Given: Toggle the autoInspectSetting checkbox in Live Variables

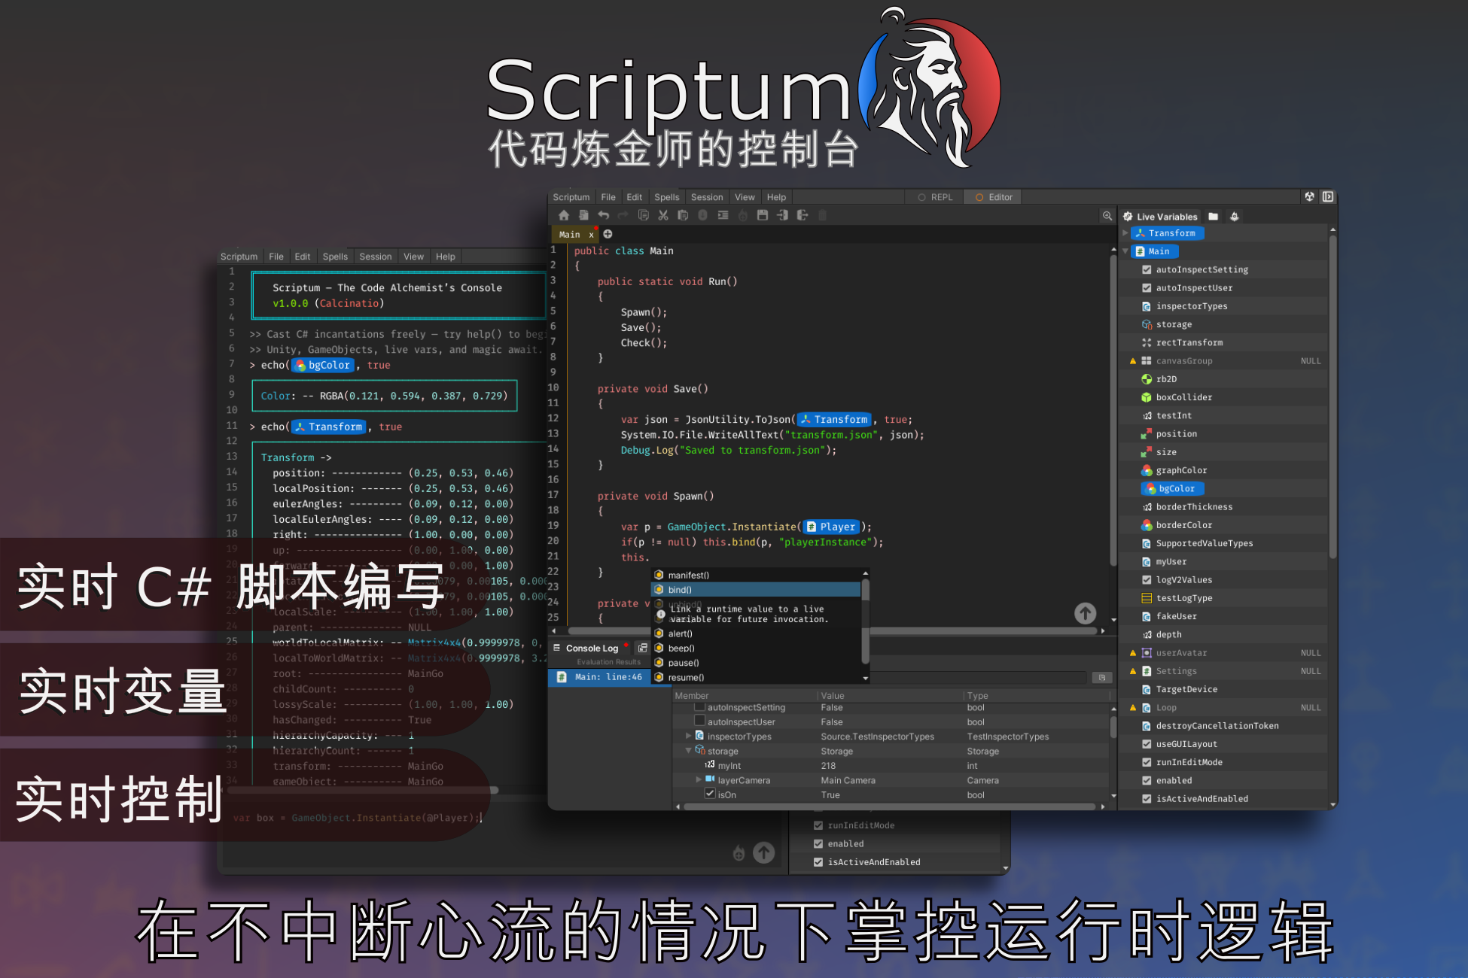Looking at the screenshot, I should point(1147,269).
